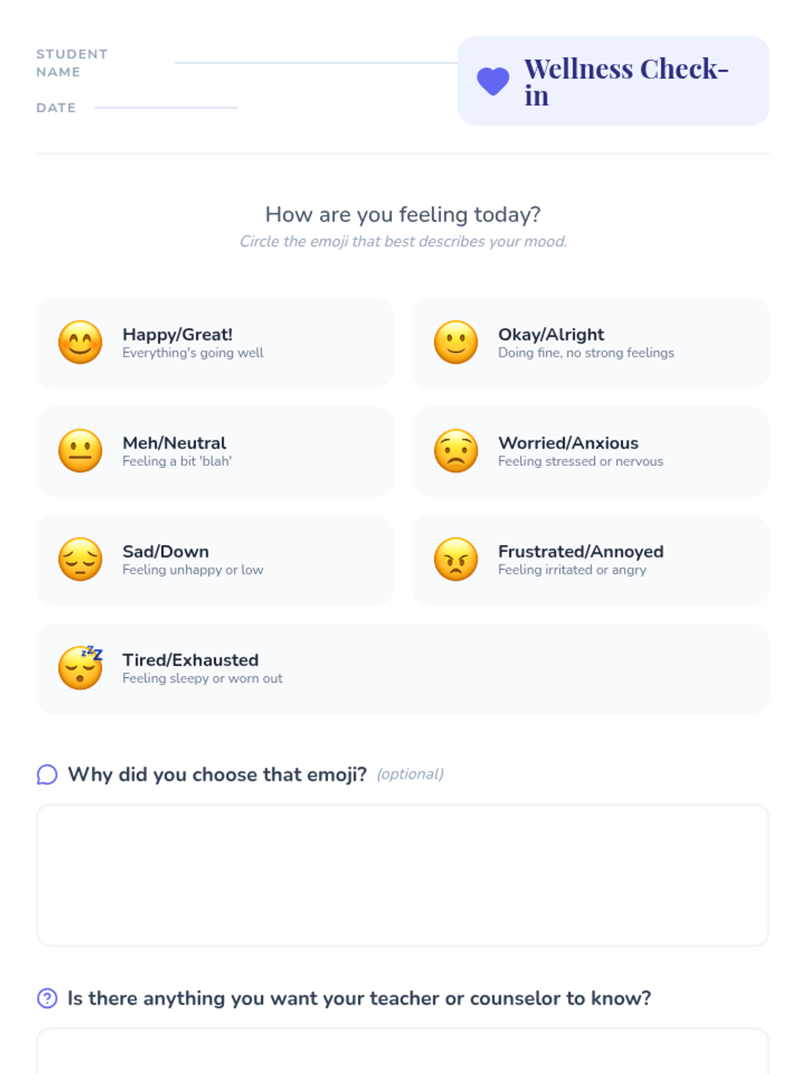The image size is (805, 1074).
Task: Click the Student Name line field
Action: (315, 62)
